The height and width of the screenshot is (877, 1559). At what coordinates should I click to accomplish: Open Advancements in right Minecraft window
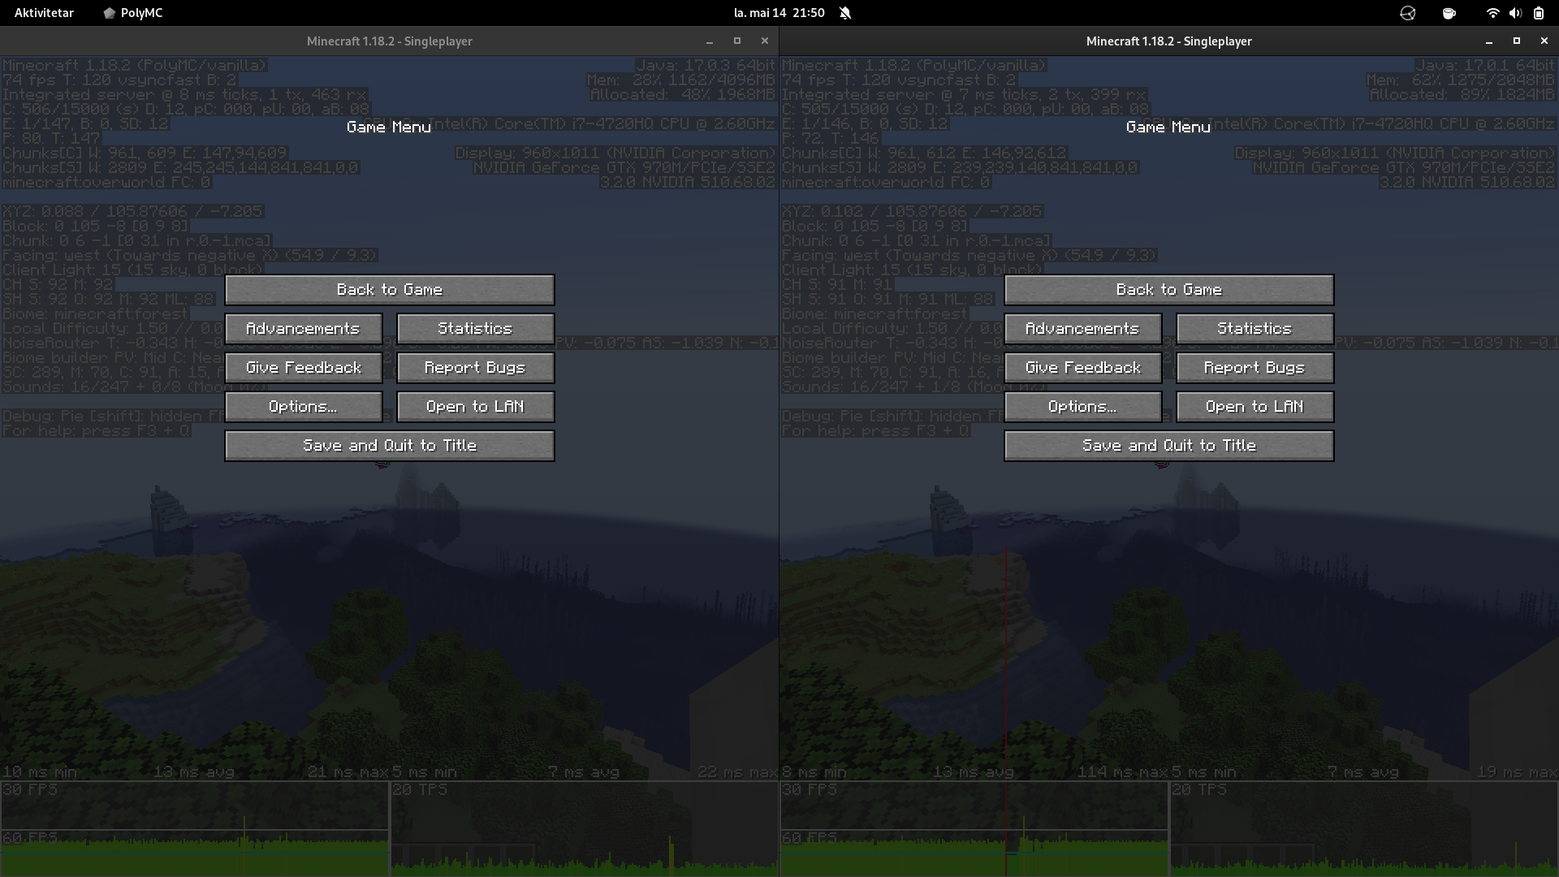click(x=1083, y=329)
